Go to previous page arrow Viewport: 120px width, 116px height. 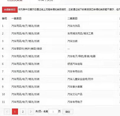point(7,112)
